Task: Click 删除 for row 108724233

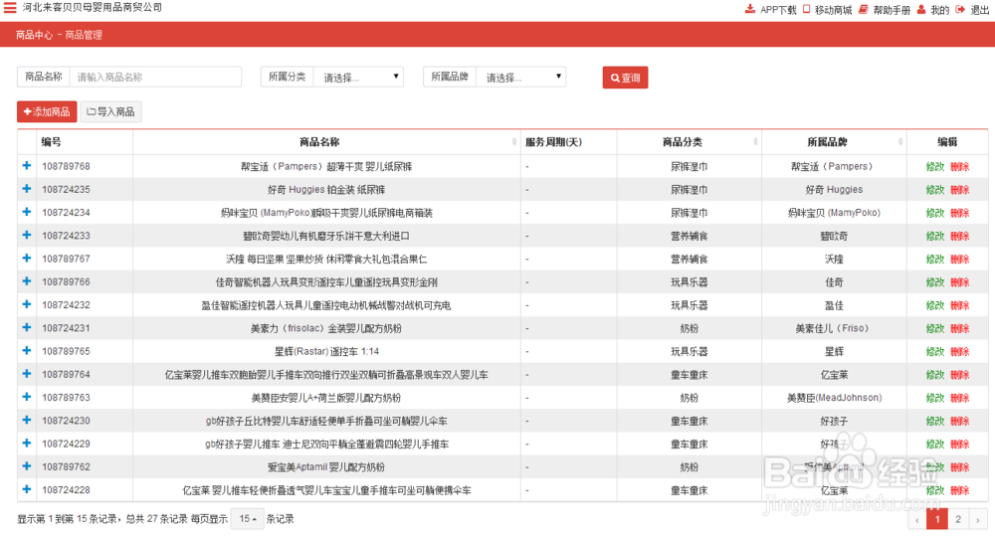Action: pos(960,236)
